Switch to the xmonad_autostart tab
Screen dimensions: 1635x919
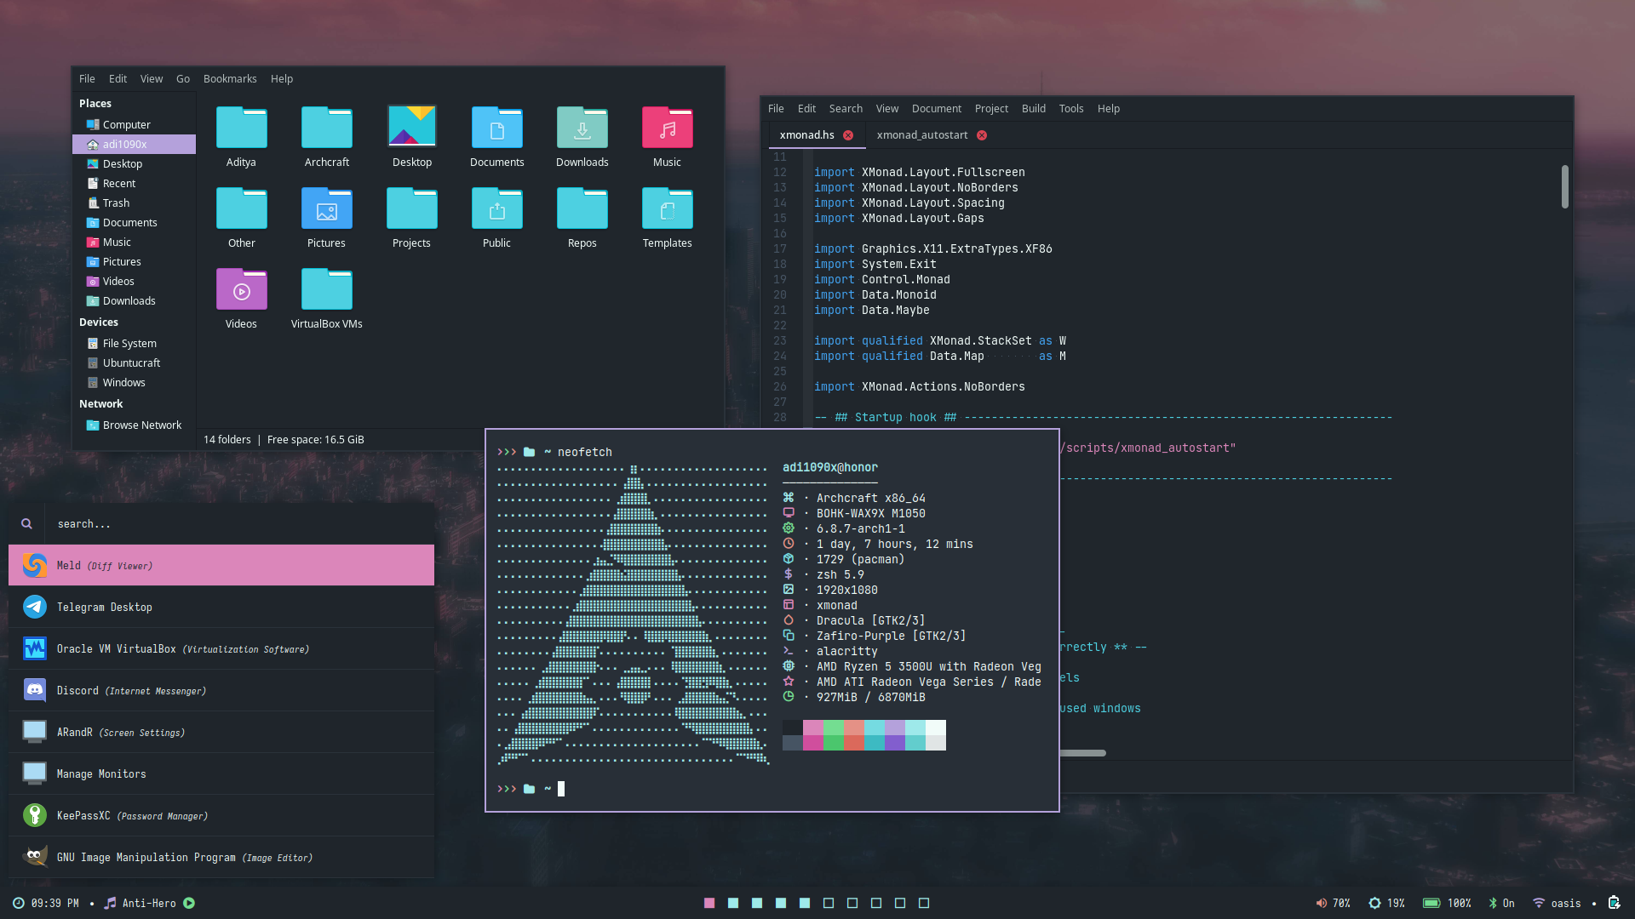tap(921, 134)
